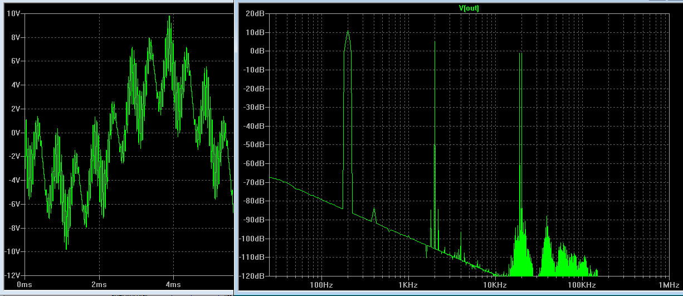Click the -10dB magnitude axis label
Viewport: 683px width, 296px height.
click(x=254, y=70)
